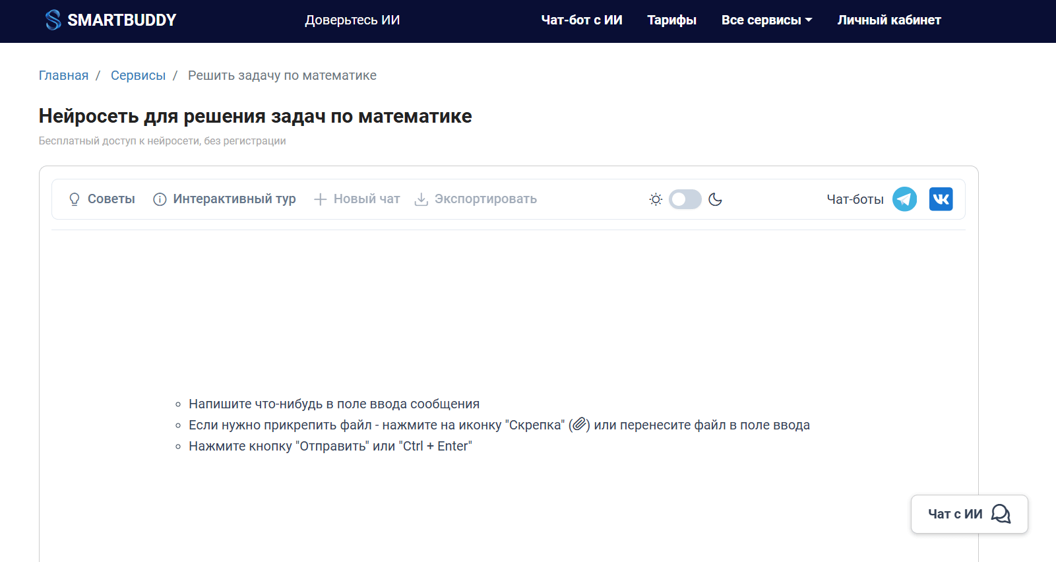Click the SMARTBUDDY brand name text
Image resolution: width=1056 pixels, height=562 pixels.
(122, 20)
